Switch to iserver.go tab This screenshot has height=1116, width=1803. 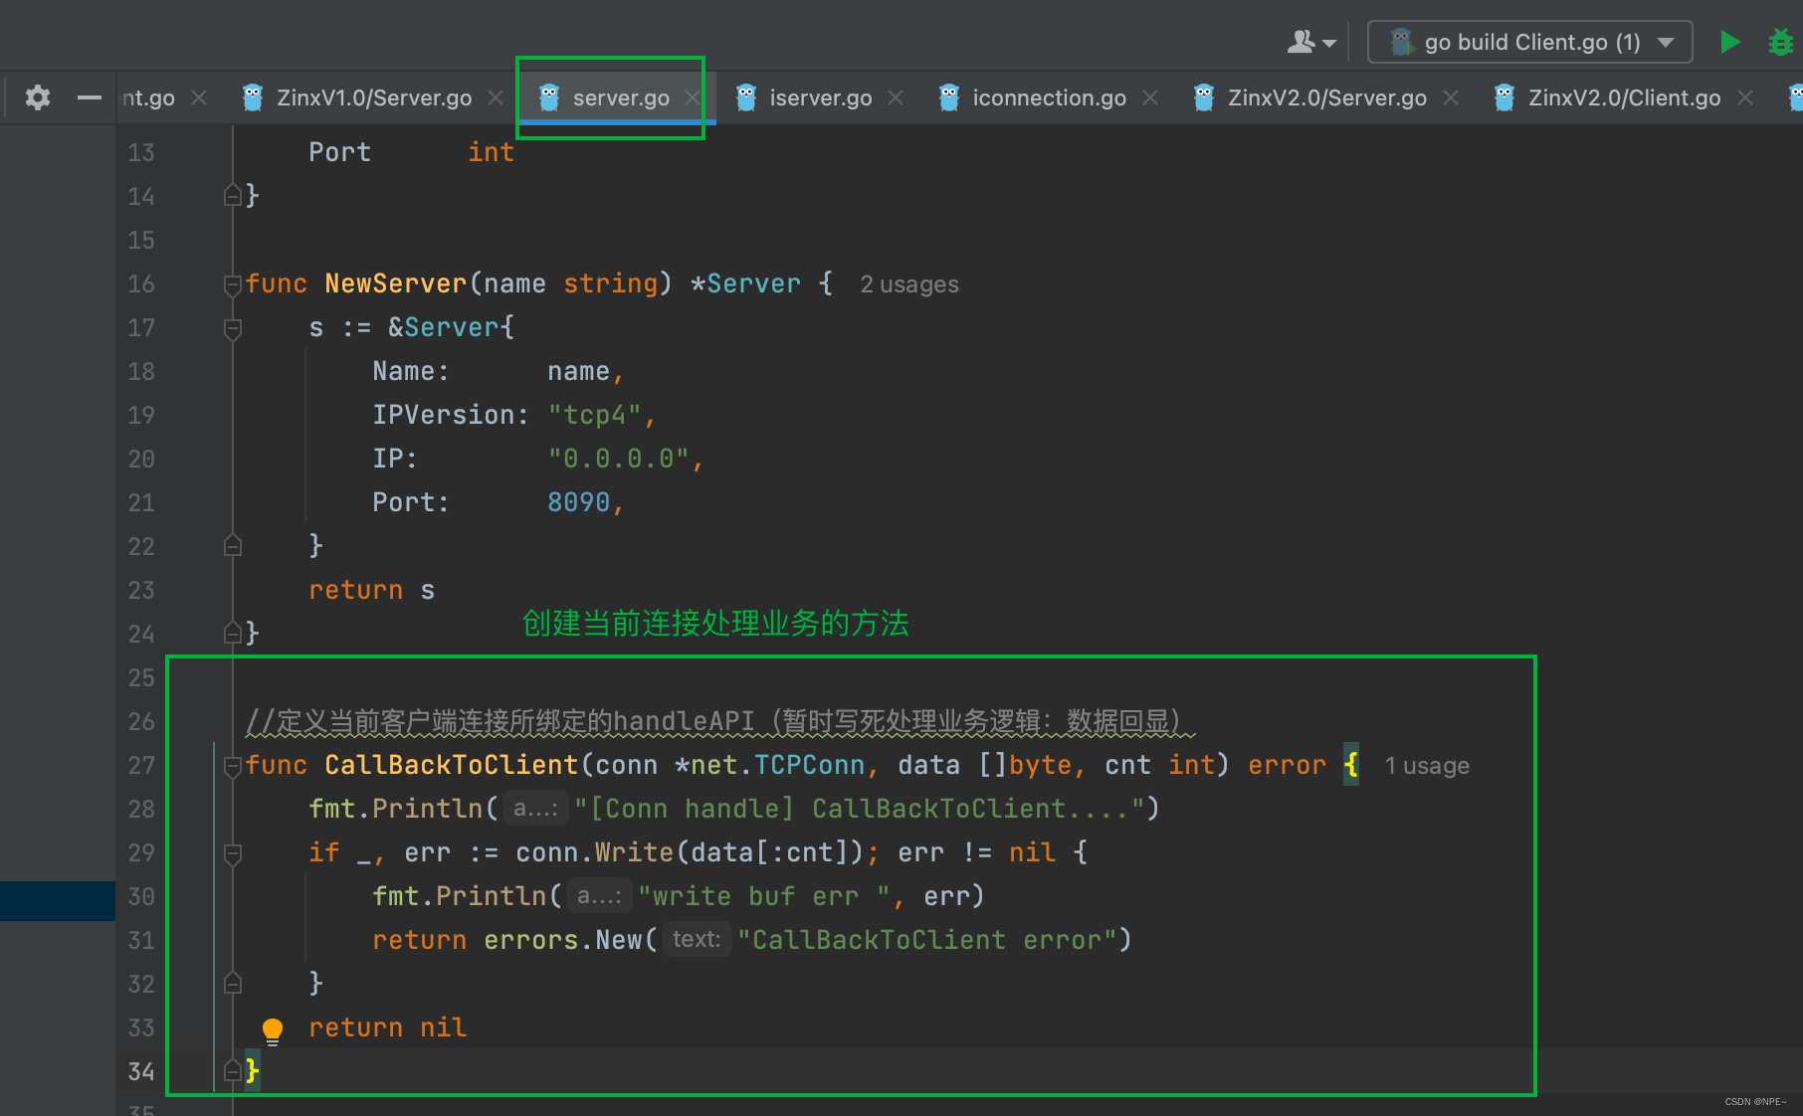coord(821,97)
